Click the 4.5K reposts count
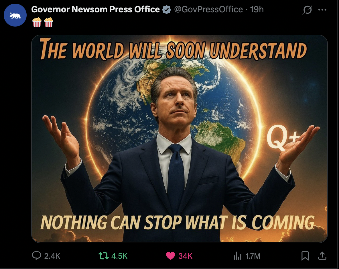The height and width of the screenshot is (269, 339). 119,256
